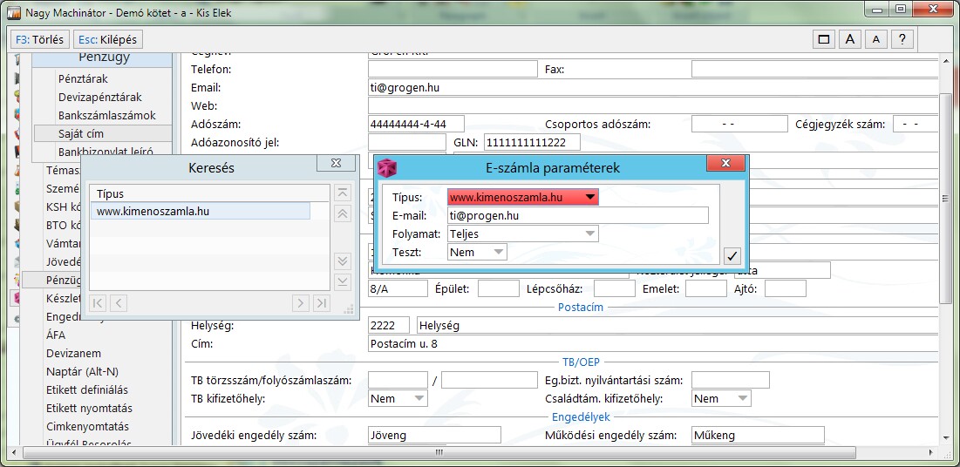The width and height of the screenshot is (960, 467).
Task: Open the Folyamat dropdown showing Teljes
Action: click(x=589, y=233)
